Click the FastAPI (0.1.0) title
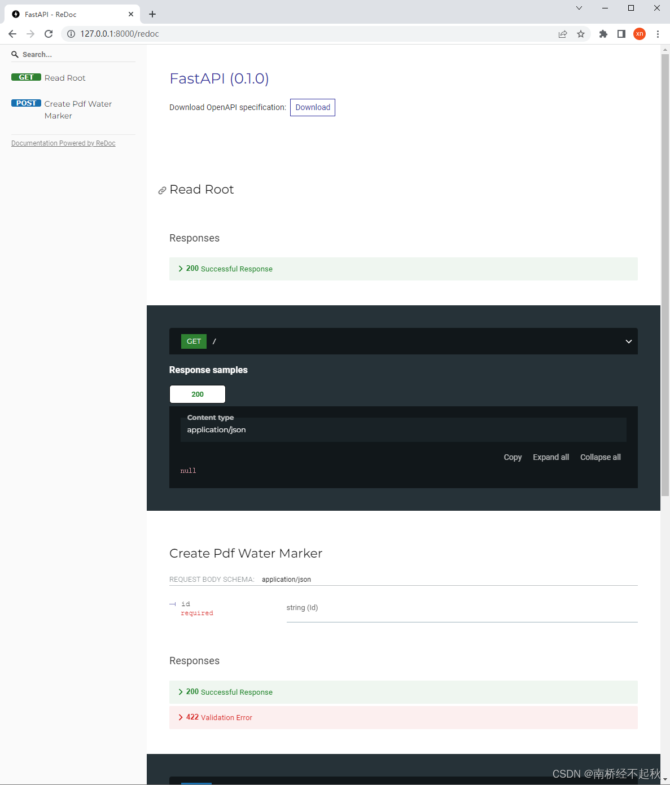Viewport: 670px width, 785px height. click(220, 78)
